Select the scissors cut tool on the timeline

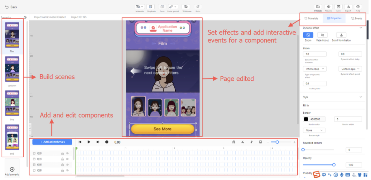click(x=243, y=142)
